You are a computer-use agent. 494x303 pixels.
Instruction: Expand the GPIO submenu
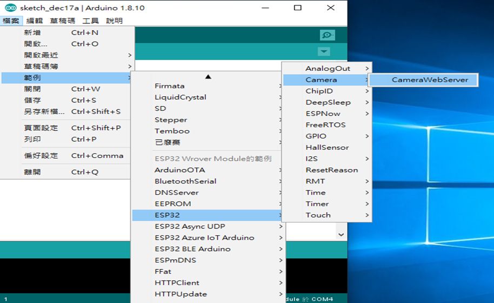pos(326,136)
